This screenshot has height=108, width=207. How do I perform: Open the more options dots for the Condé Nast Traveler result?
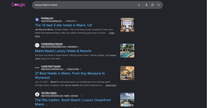pyautogui.click(x=80, y=69)
